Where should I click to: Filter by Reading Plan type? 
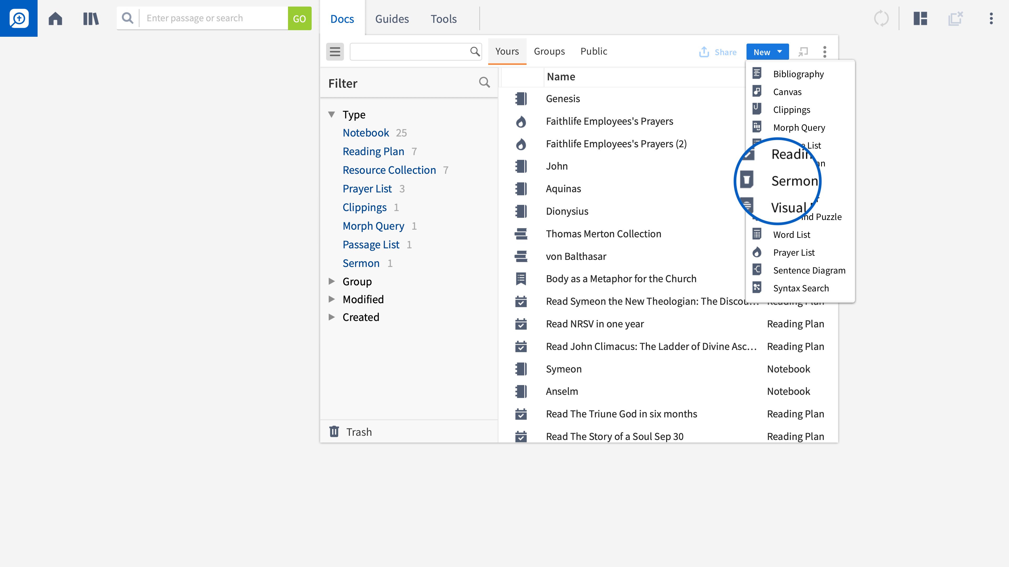pyautogui.click(x=373, y=151)
